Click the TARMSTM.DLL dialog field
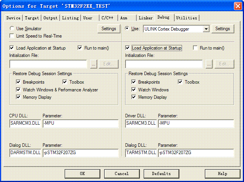The image size is (244, 182). [141, 153]
